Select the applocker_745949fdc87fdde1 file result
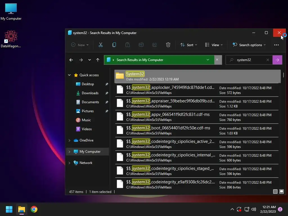Viewport: 288px width, 216px height. (x=197, y=90)
